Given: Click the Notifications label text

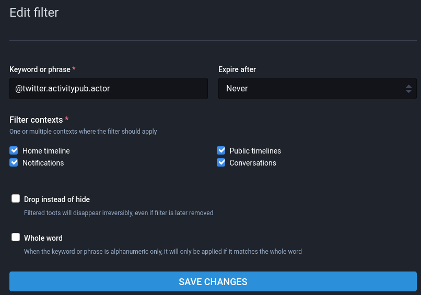Looking at the screenshot, I should (x=43, y=163).
